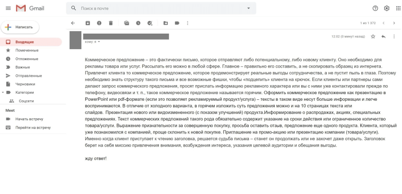Open the main menu hamburger icon

8,8
